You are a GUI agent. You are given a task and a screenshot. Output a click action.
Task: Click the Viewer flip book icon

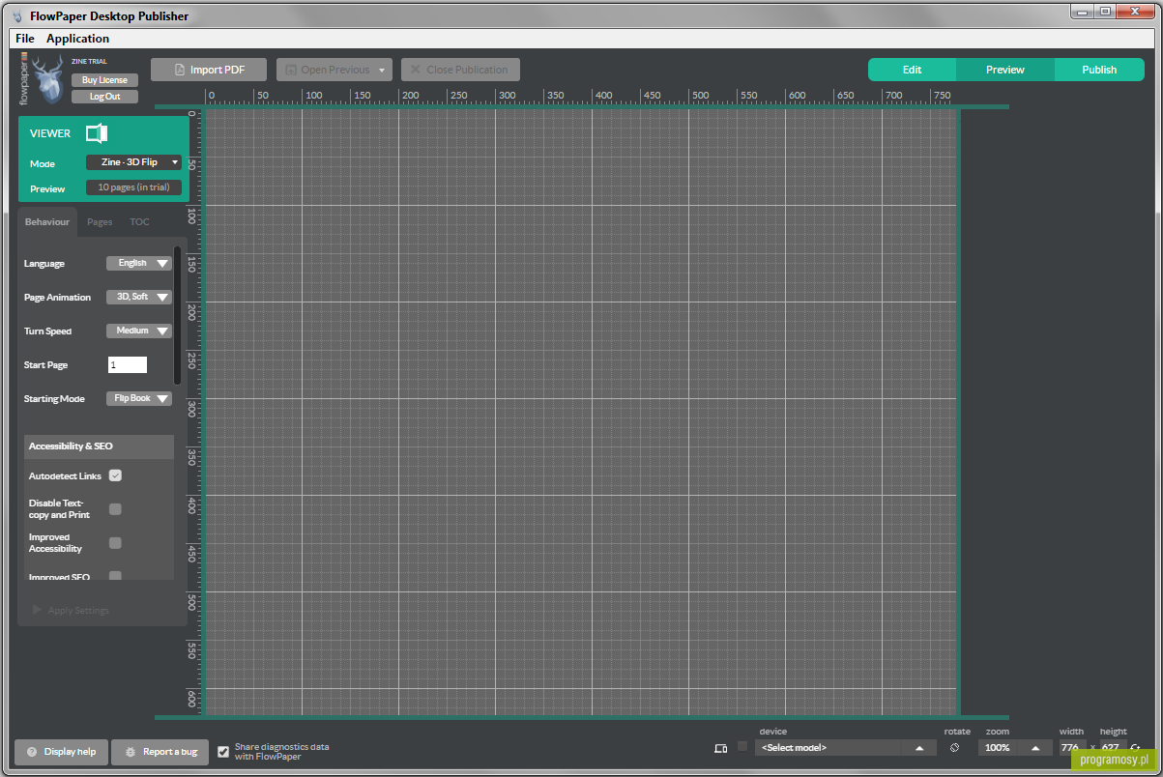tap(97, 133)
